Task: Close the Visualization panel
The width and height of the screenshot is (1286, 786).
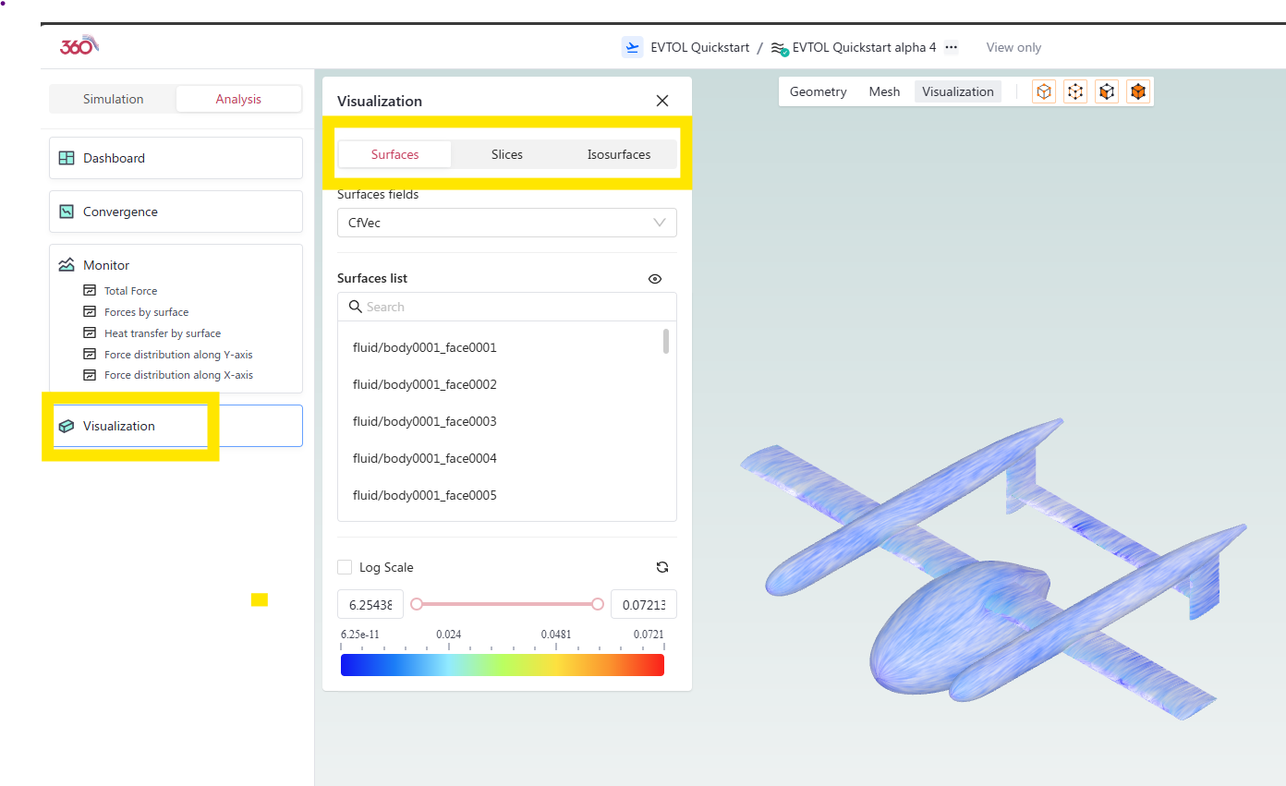Action: (661, 101)
